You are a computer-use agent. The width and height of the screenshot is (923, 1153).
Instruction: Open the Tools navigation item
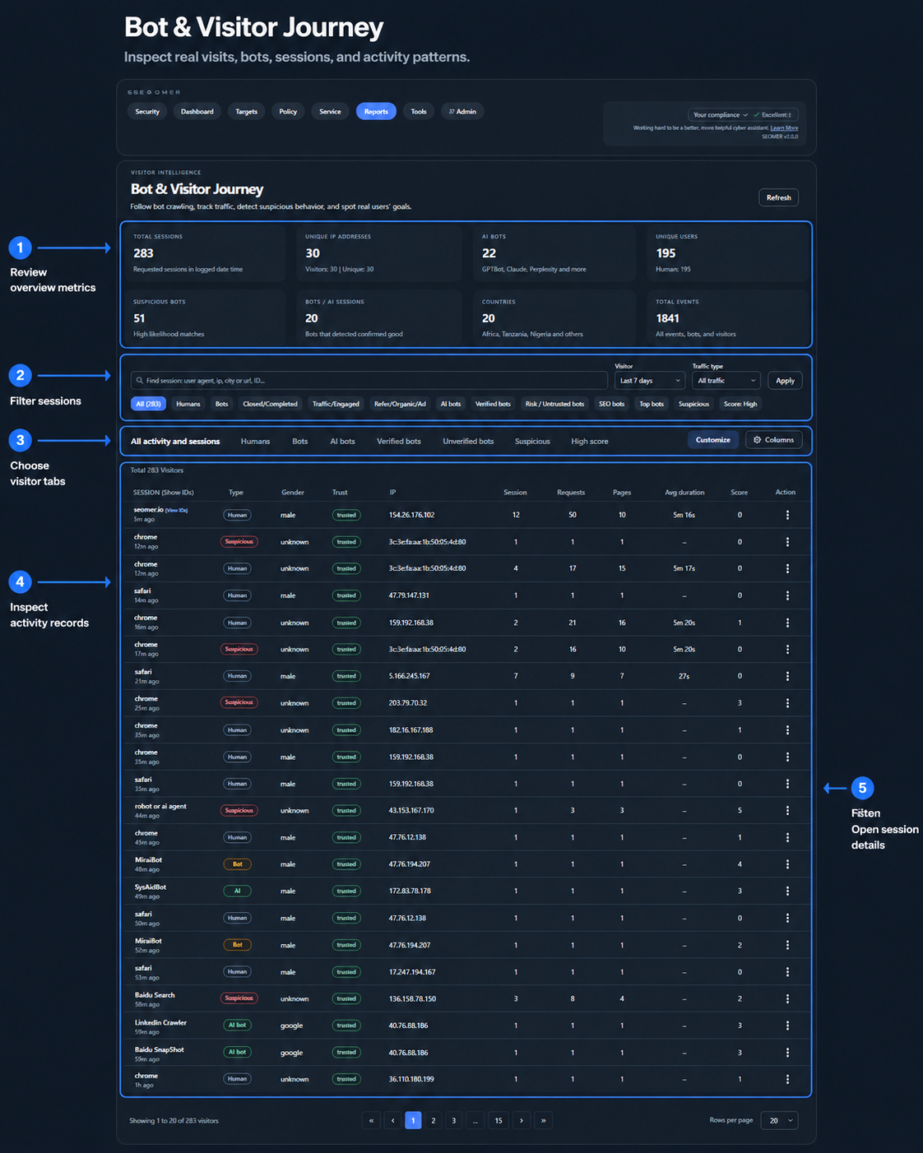419,112
